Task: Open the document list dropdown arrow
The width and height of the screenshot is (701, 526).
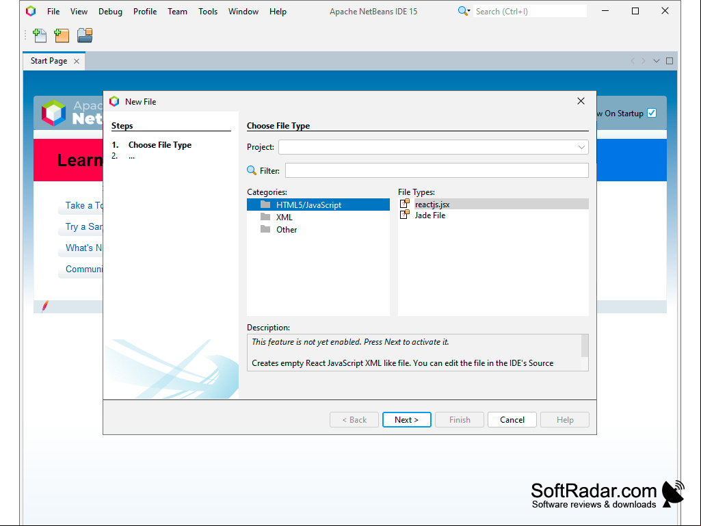Action: coord(657,61)
